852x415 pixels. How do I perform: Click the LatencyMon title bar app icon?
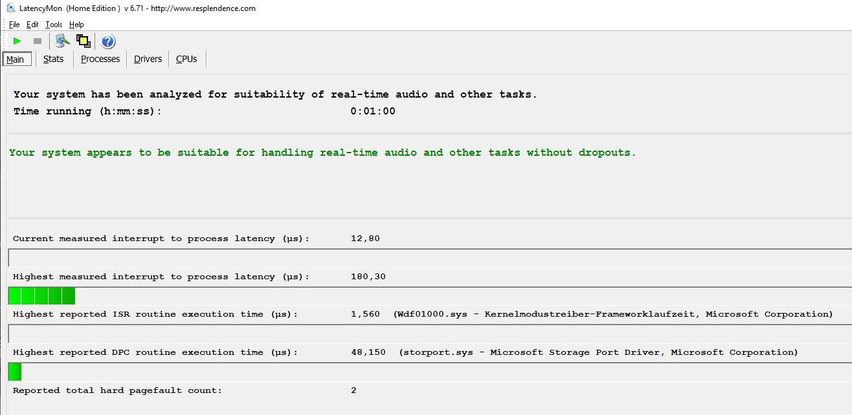(10, 8)
